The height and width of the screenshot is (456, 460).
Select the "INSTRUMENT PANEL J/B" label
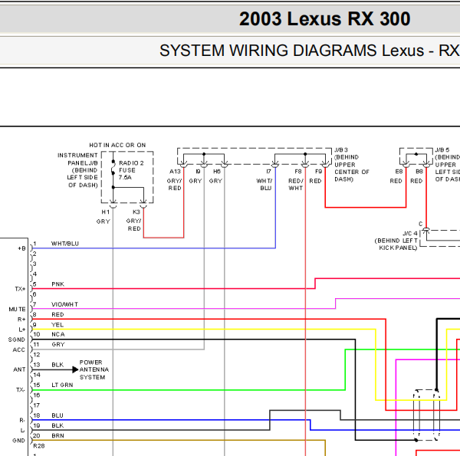77,159
